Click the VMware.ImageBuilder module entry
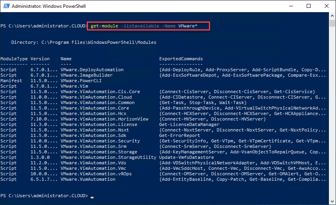 coord(86,75)
